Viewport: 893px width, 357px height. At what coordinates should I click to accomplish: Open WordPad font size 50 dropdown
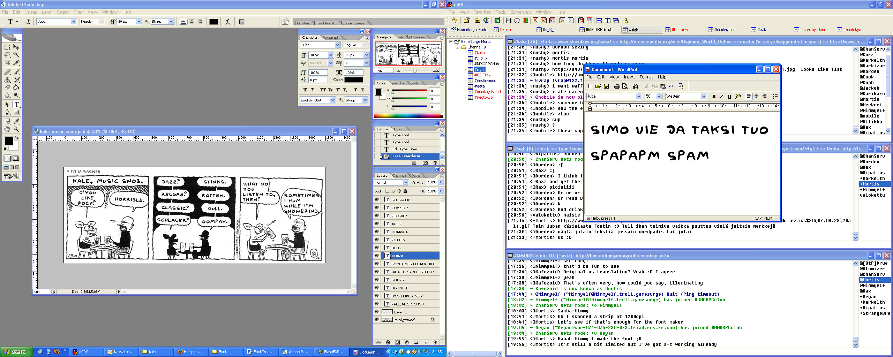[x=659, y=97]
